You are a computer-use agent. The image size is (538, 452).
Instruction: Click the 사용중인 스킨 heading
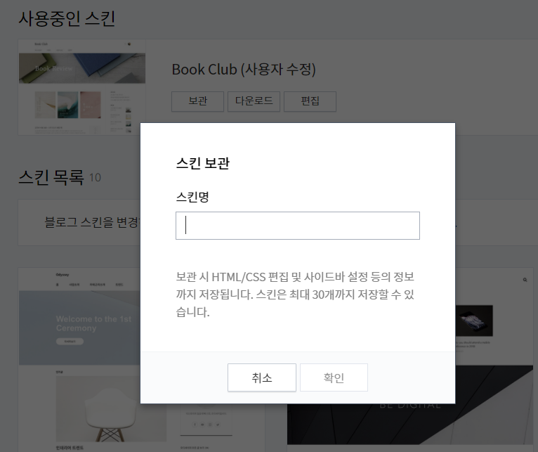coord(67,18)
